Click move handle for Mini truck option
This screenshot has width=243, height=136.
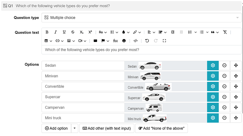236,118
